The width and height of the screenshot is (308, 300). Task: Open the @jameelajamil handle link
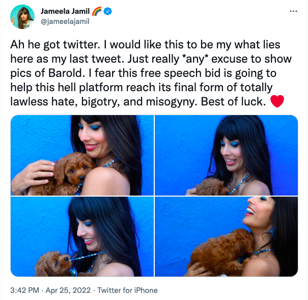coord(65,21)
